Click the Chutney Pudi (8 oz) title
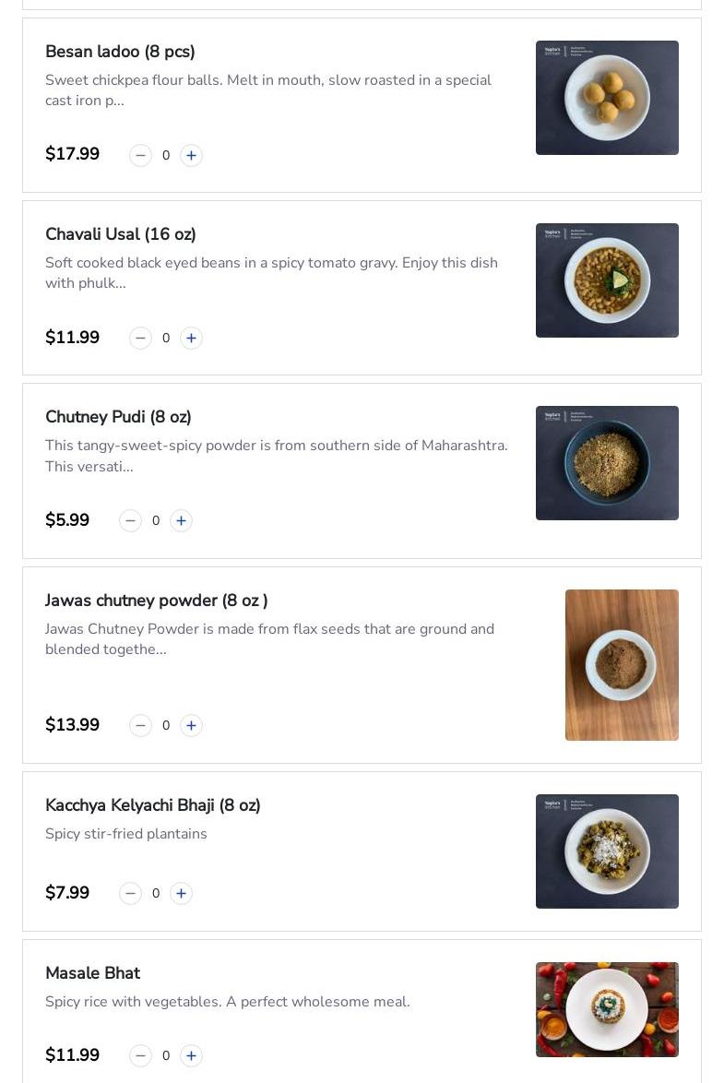This screenshot has width=724, height=1083. [118, 417]
